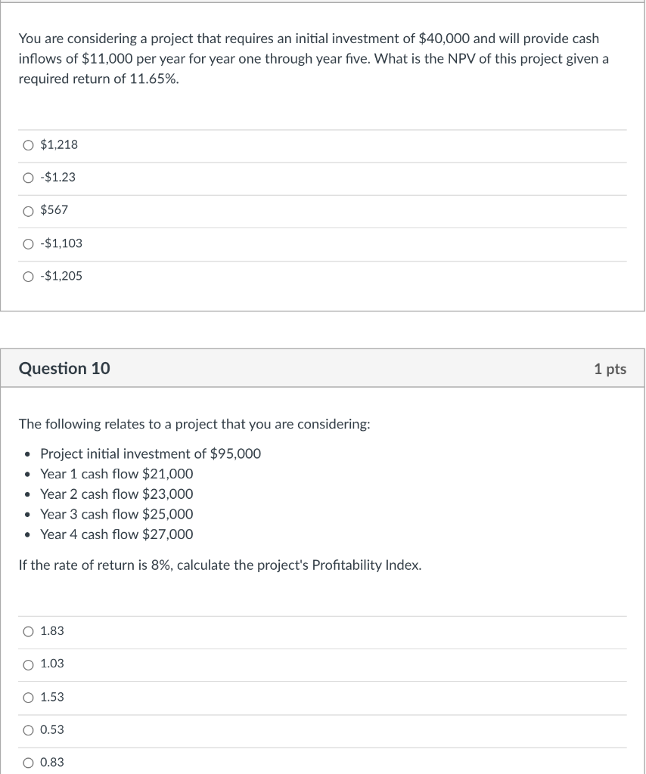
Task: Pick the -$1,205 answer choice
Action: [x=27, y=276]
